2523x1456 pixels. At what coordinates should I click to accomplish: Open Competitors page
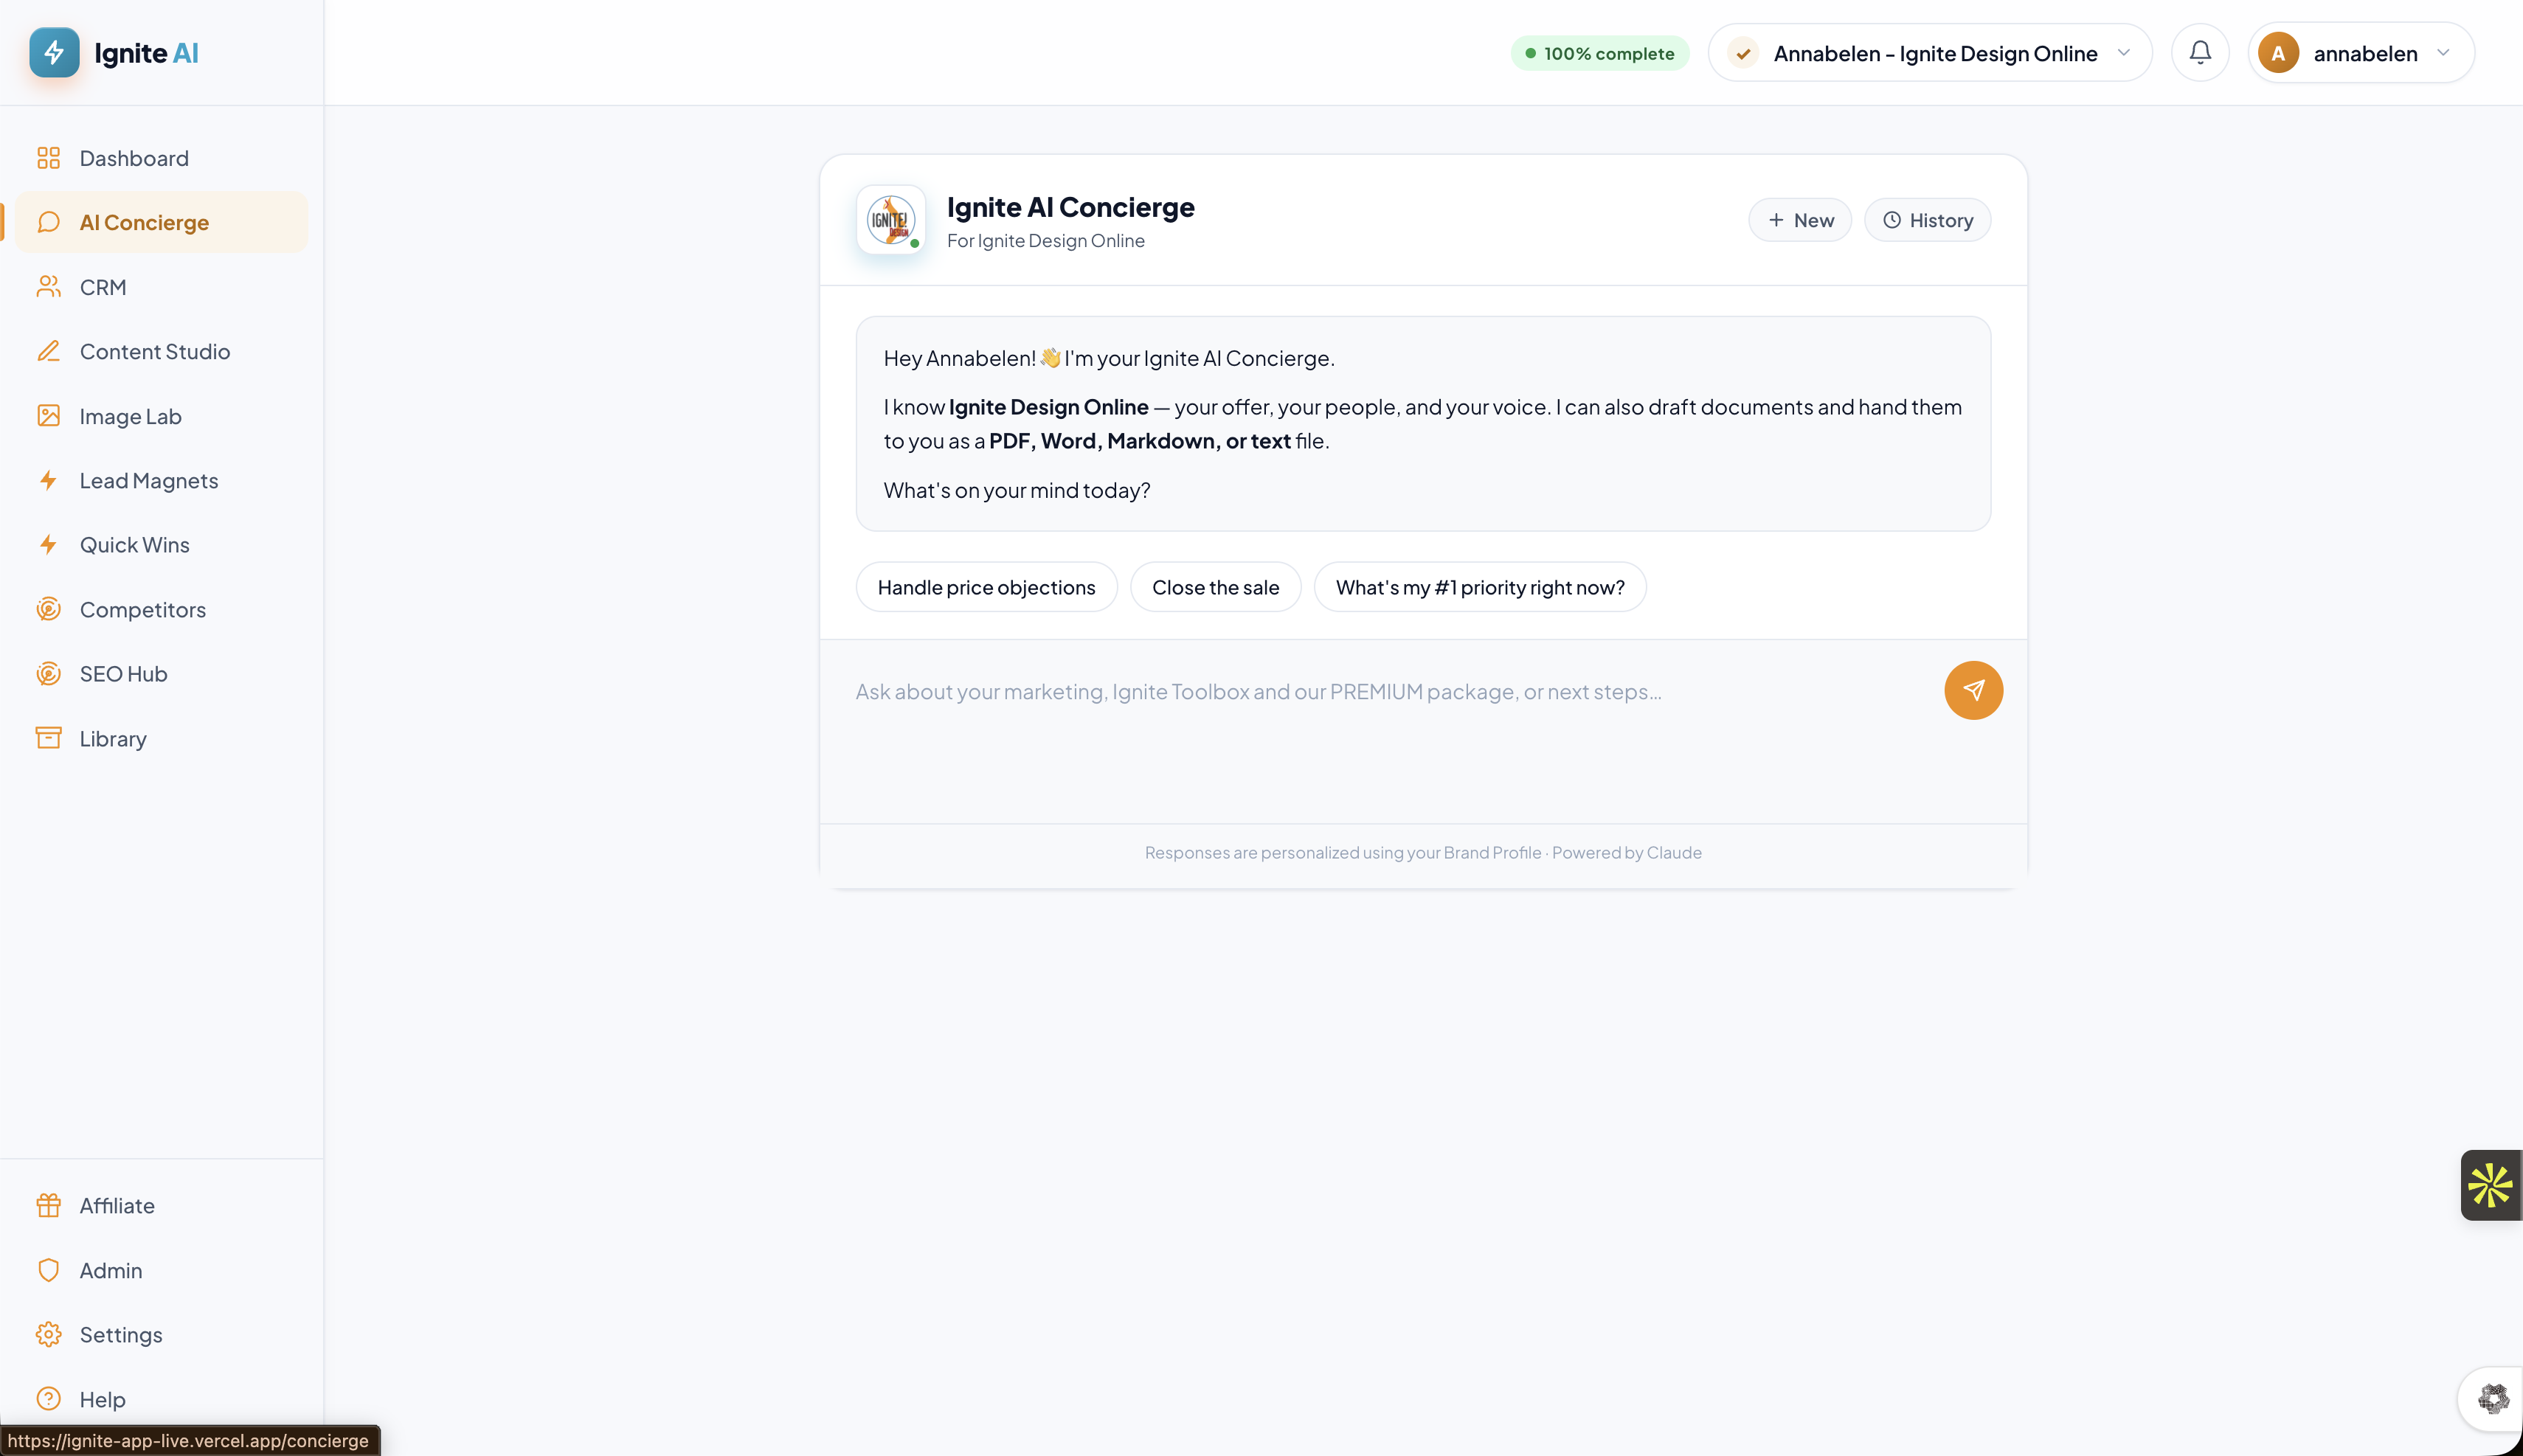tap(161, 609)
